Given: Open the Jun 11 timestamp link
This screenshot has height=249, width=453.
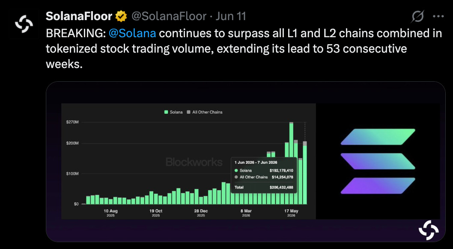Looking at the screenshot, I should pos(230,16).
